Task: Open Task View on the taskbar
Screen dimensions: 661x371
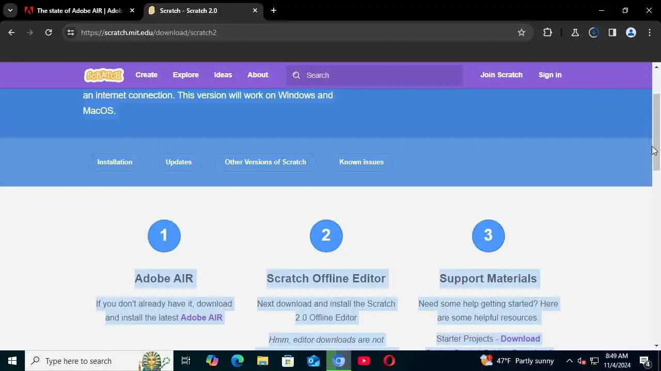Action: tap(186, 361)
